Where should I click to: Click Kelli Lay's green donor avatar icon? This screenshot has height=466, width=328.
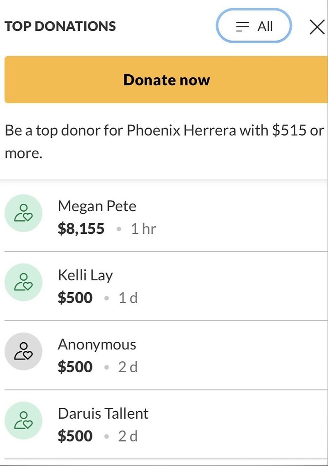pos(23,282)
